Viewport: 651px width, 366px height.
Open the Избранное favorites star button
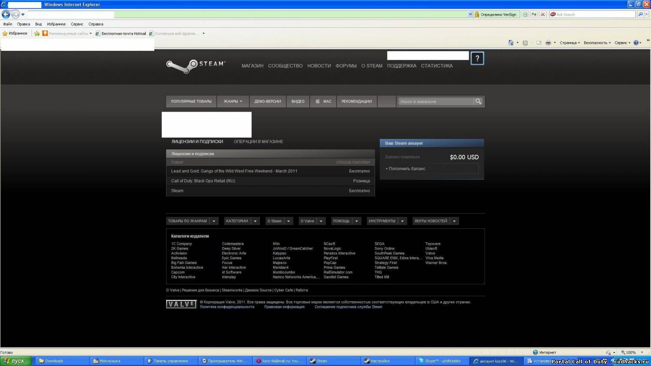point(15,33)
